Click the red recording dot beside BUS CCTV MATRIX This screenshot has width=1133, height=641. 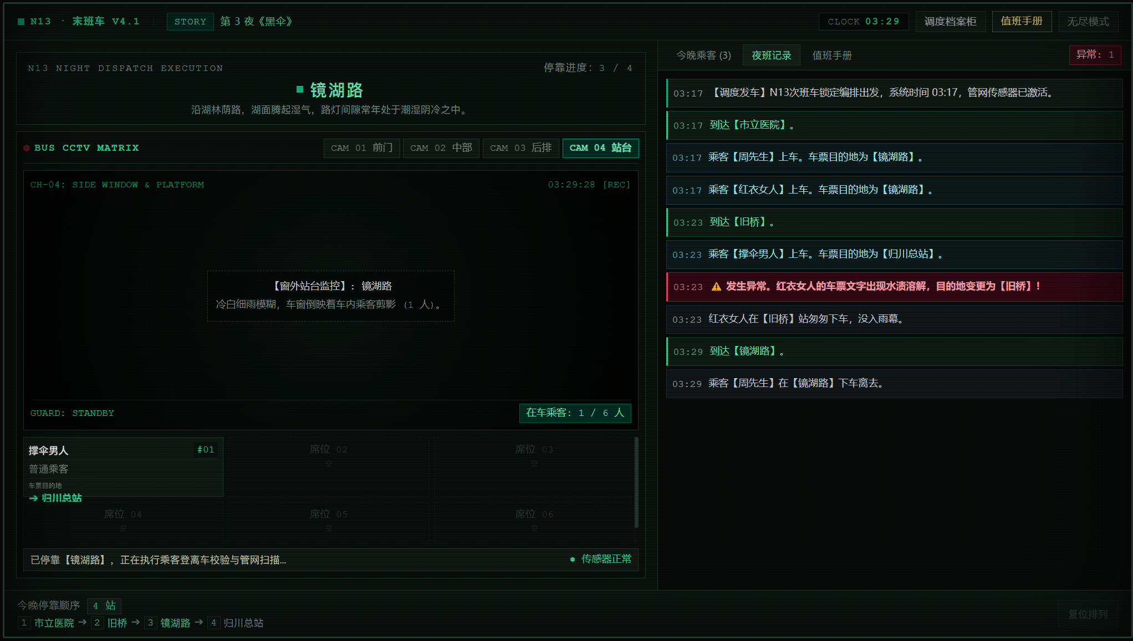click(27, 148)
